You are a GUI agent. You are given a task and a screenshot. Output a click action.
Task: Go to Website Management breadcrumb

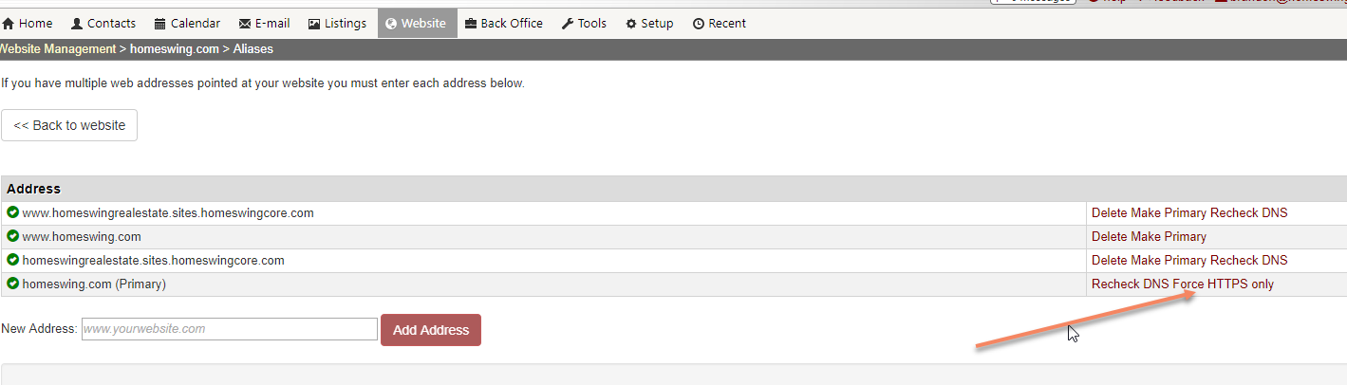point(56,49)
